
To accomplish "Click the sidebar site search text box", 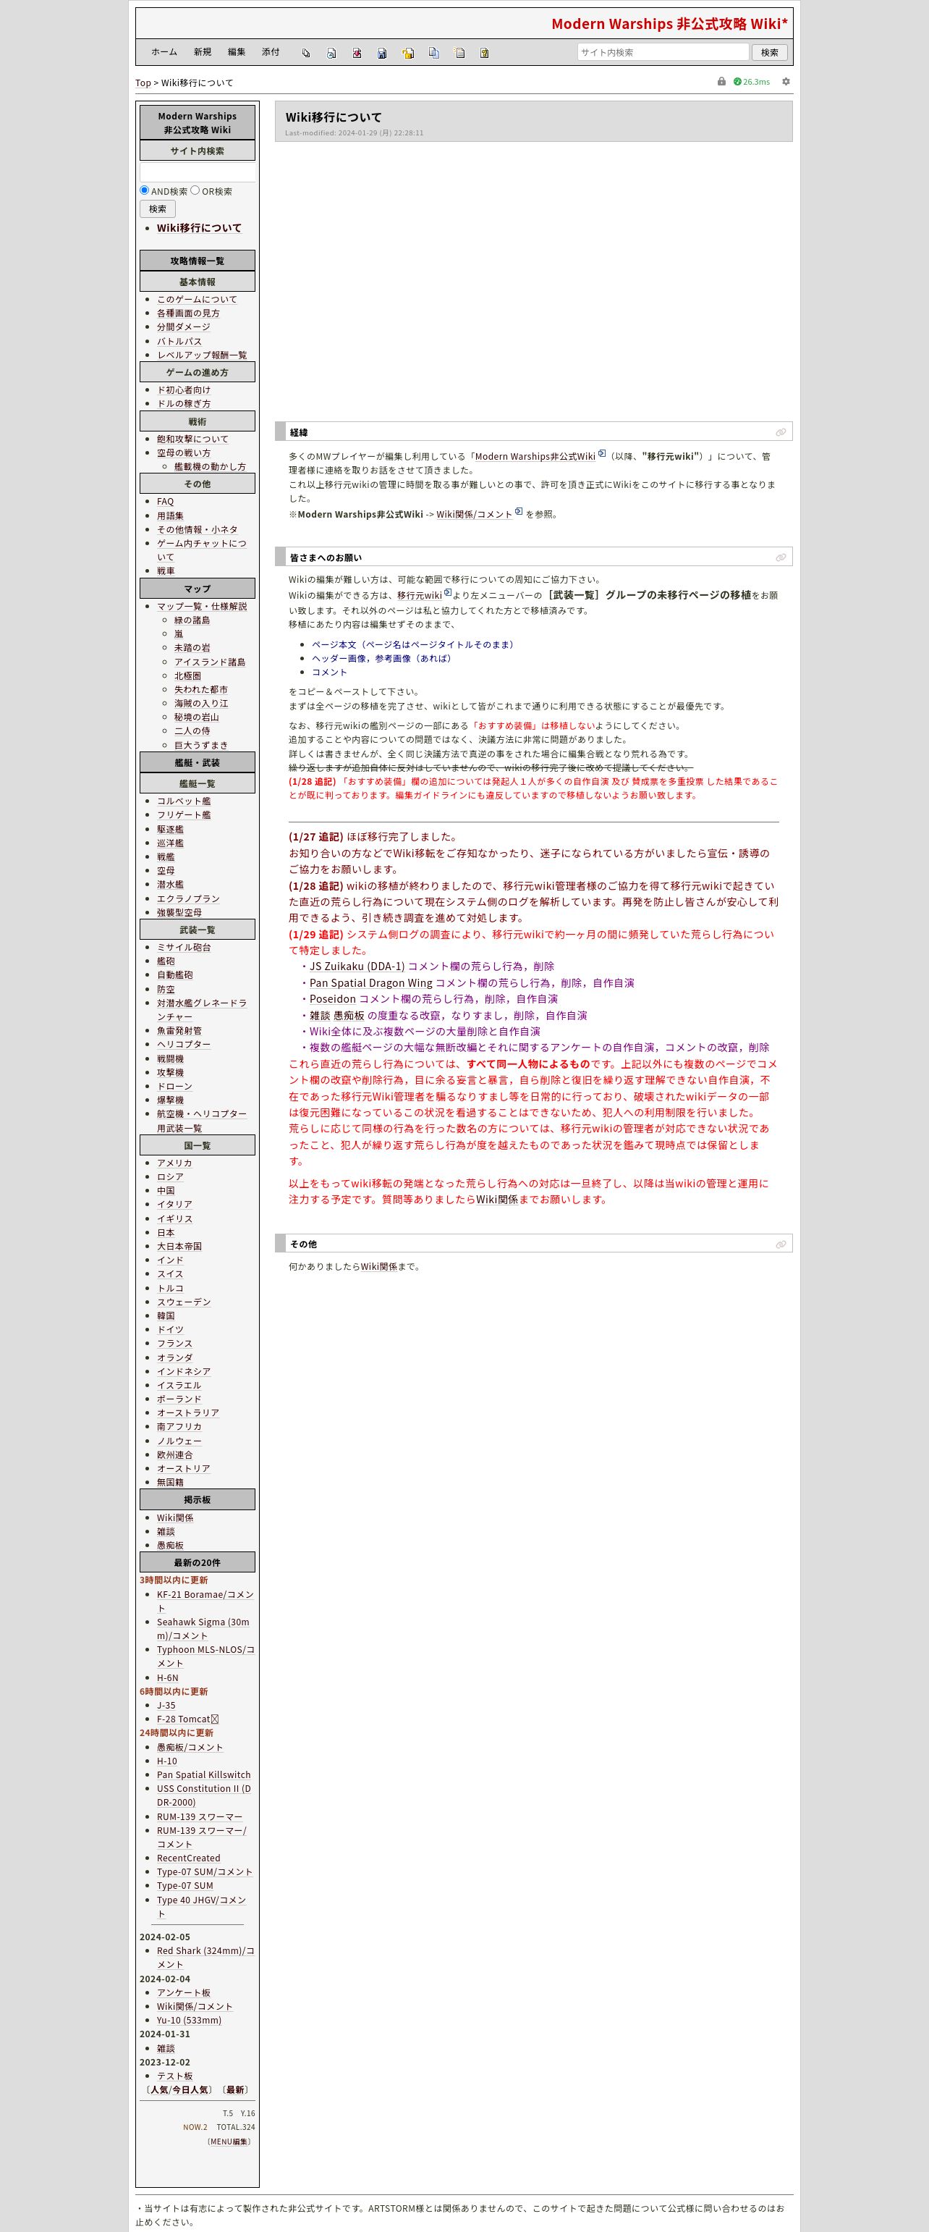I will [x=198, y=172].
